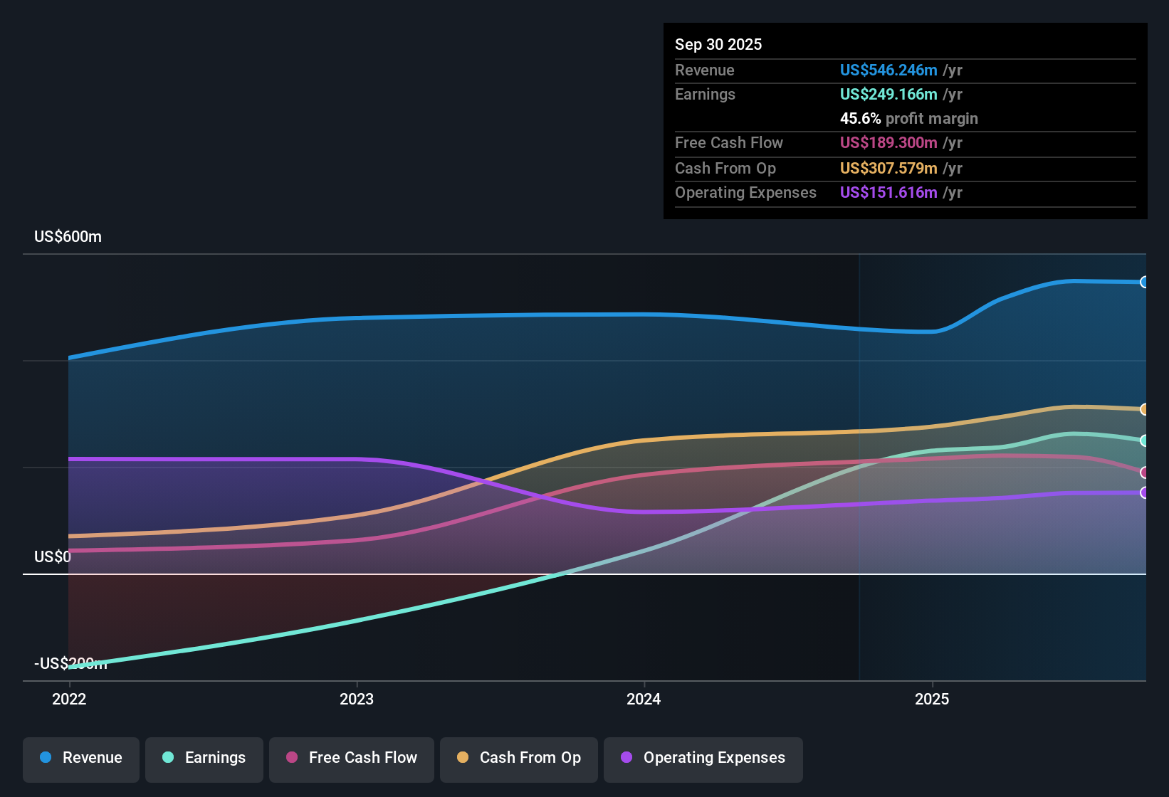
Task: Click the 45.6% profit margin text
Action: 909,118
